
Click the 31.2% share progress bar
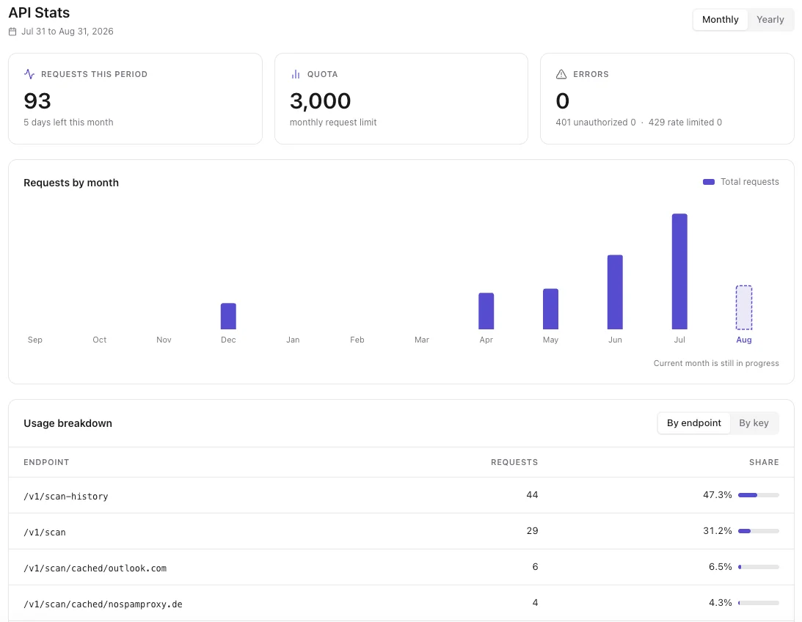(x=759, y=531)
